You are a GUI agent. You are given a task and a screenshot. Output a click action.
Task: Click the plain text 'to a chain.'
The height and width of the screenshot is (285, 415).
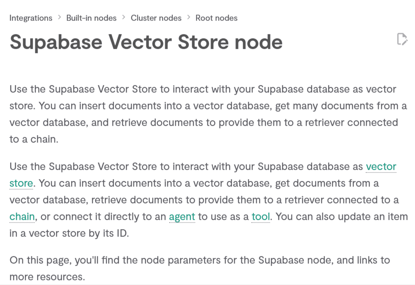[34, 139]
